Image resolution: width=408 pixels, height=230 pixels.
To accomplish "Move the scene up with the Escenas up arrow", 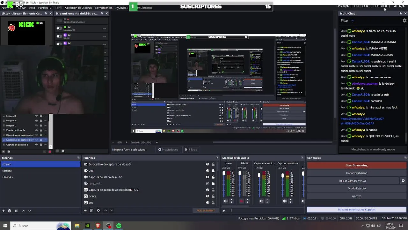I will coord(24,211).
